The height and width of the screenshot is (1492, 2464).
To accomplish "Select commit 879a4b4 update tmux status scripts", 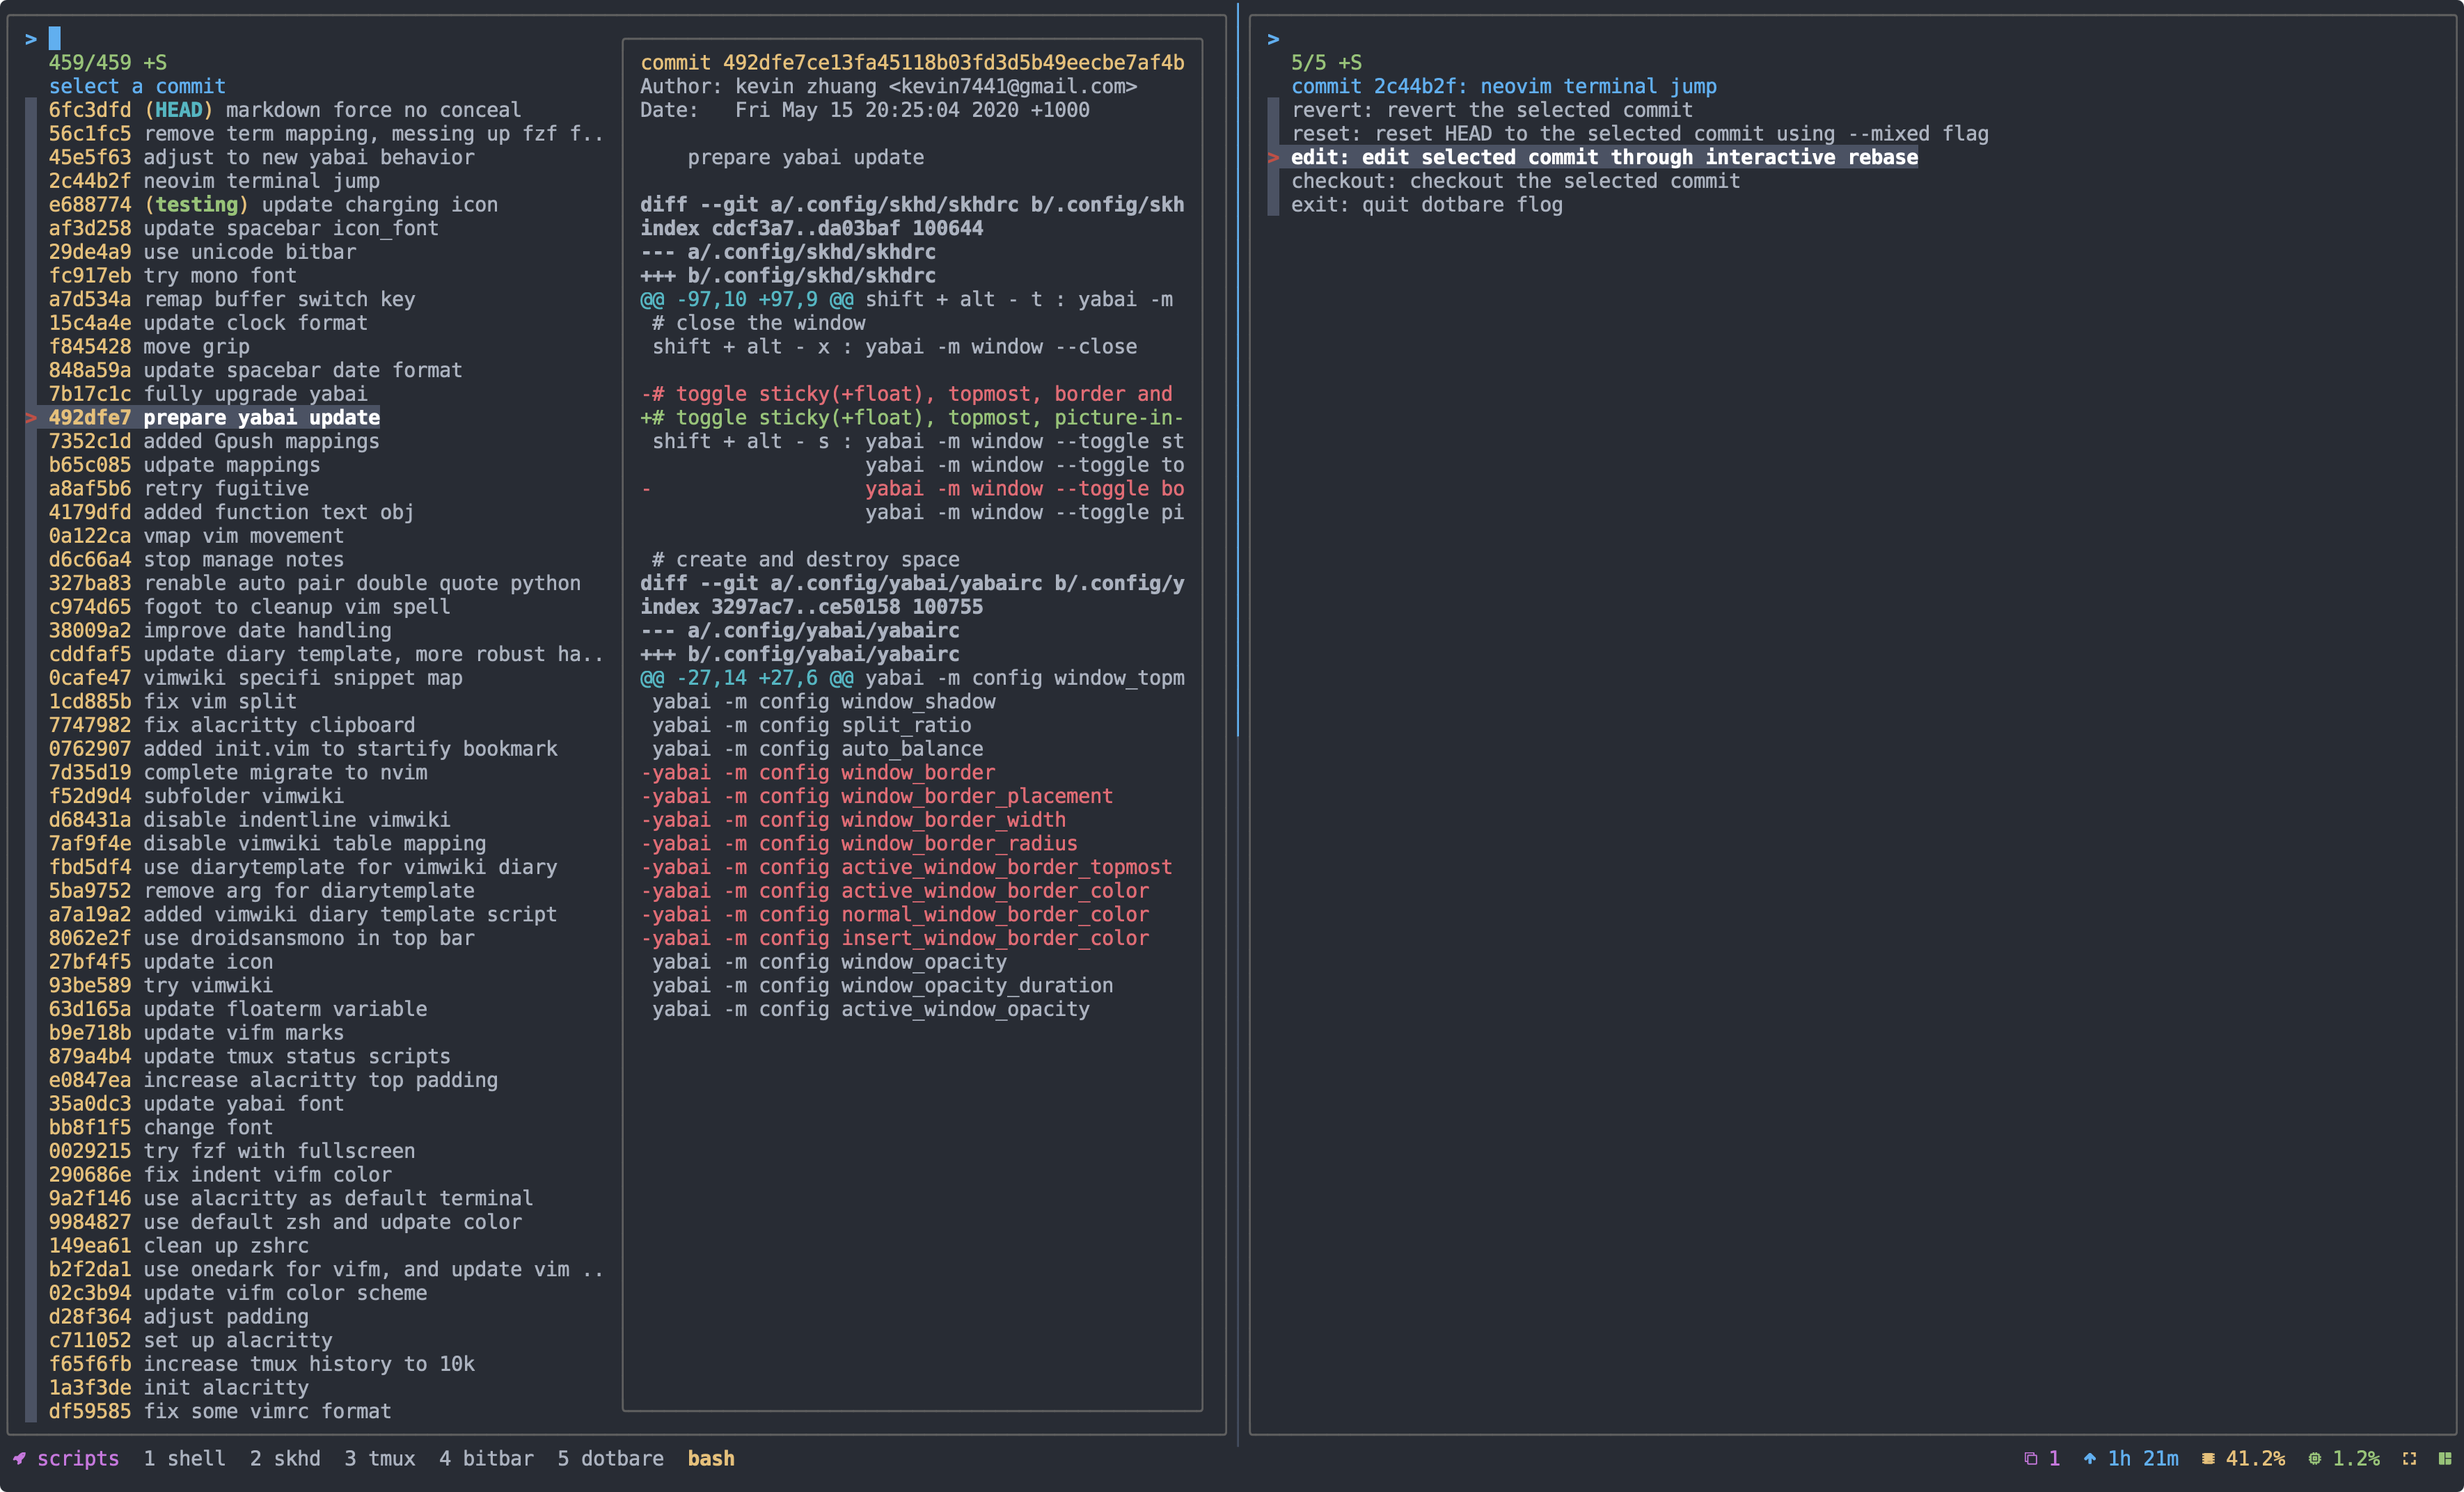I will point(250,1057).
